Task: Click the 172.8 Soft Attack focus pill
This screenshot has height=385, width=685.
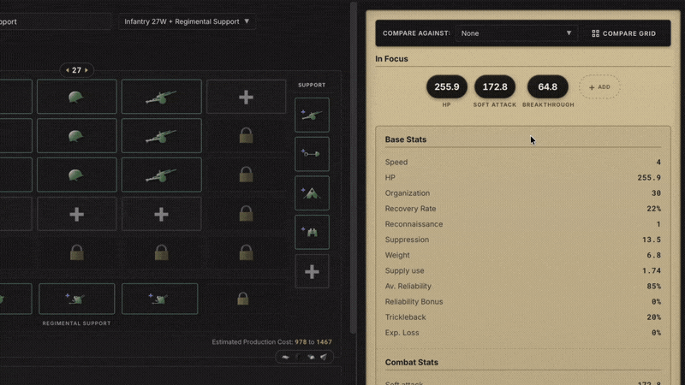Action: tap(495, 87)
